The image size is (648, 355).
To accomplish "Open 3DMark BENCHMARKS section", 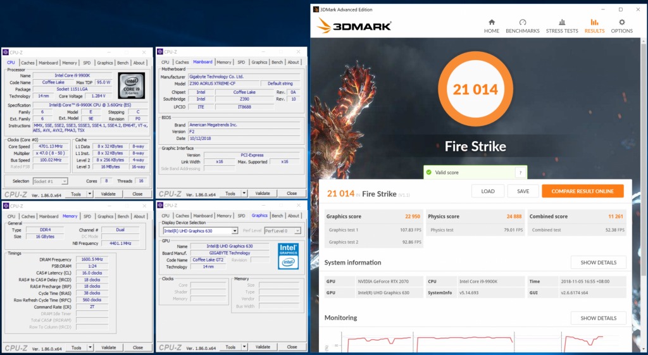I will [522, 25].
